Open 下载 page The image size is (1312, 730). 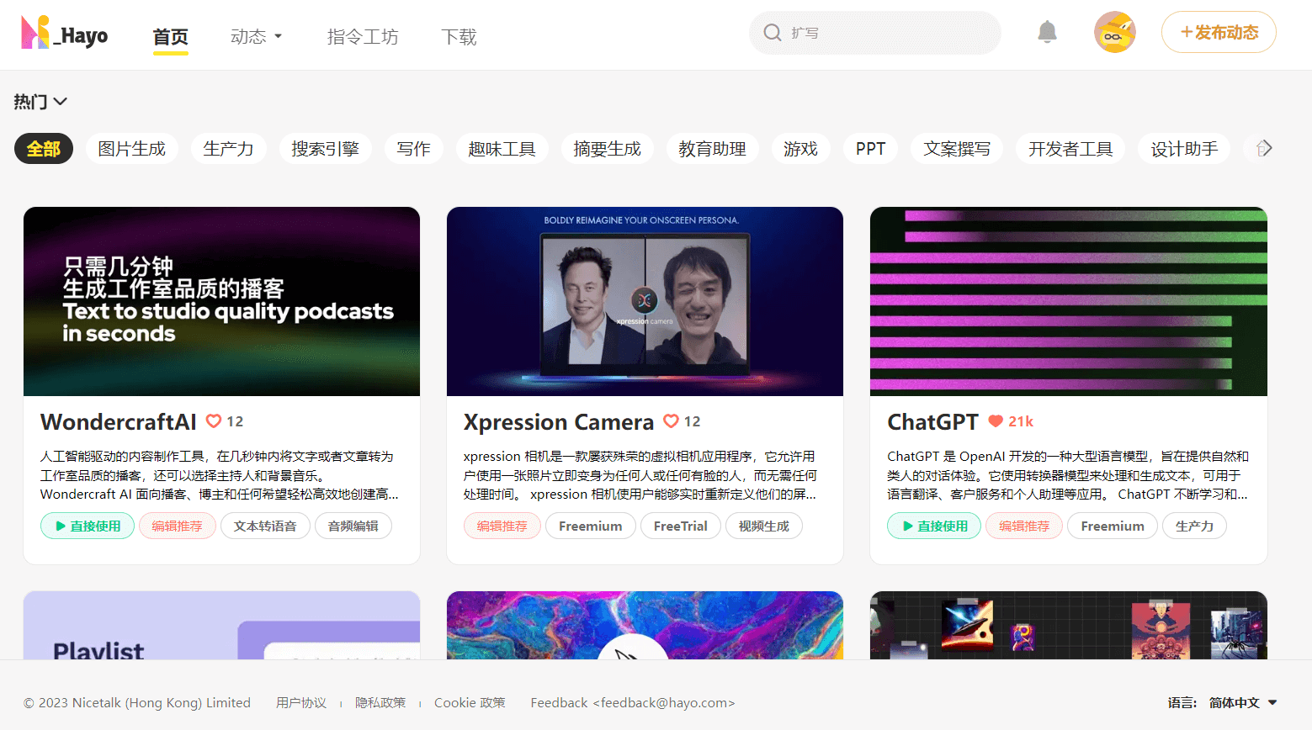pos(459,36)
